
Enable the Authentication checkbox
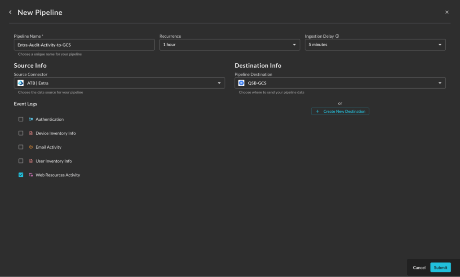[x=21, y=119]
